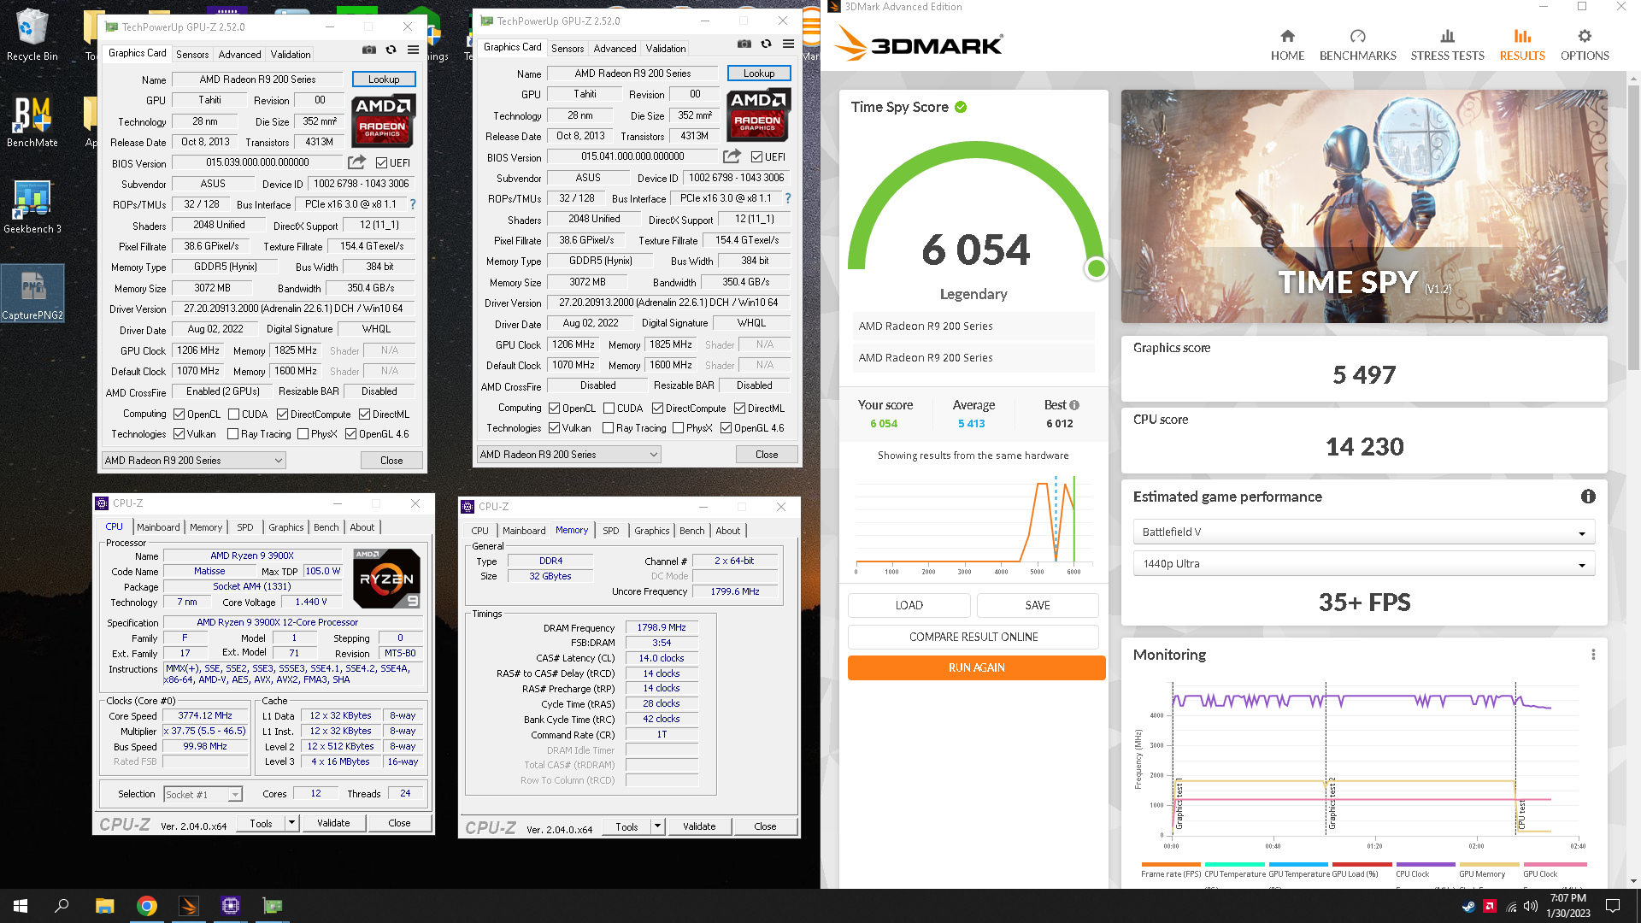This screenshot has height=923, width=1641.
Task: Click bus interface question mark, left GPU-Z
Action: click(413, 204)
